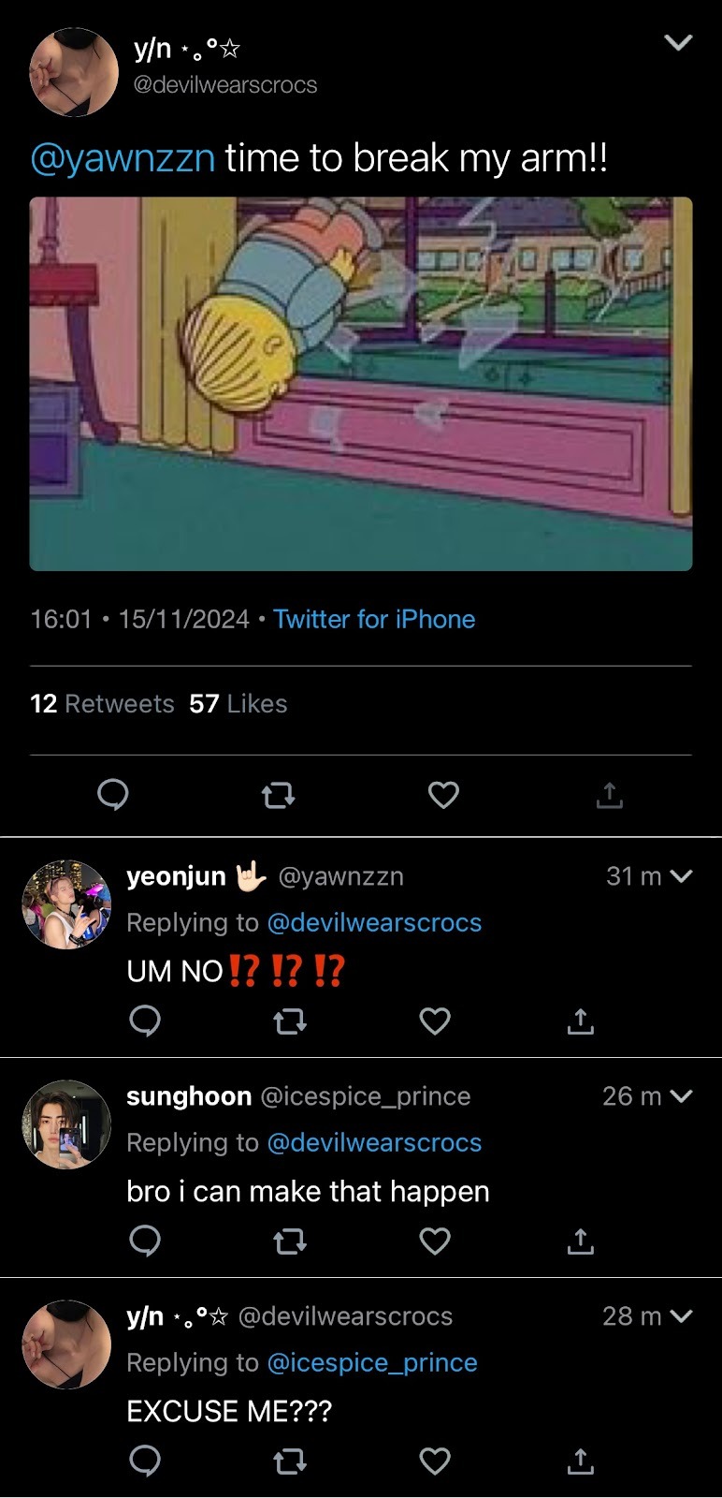Retweet the main 'break my arm' tweet

click(278, 796)
